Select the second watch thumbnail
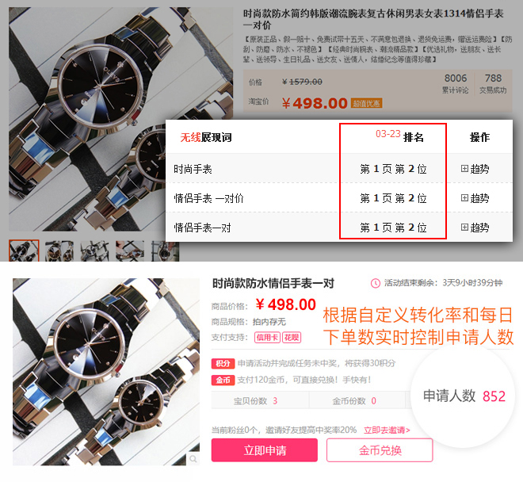Viewport: 523px width, 482px height. (59, 251)
